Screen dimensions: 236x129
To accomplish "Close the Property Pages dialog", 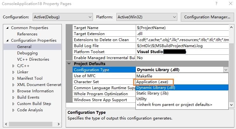I will pyautogui.click(x=229, y=4).
